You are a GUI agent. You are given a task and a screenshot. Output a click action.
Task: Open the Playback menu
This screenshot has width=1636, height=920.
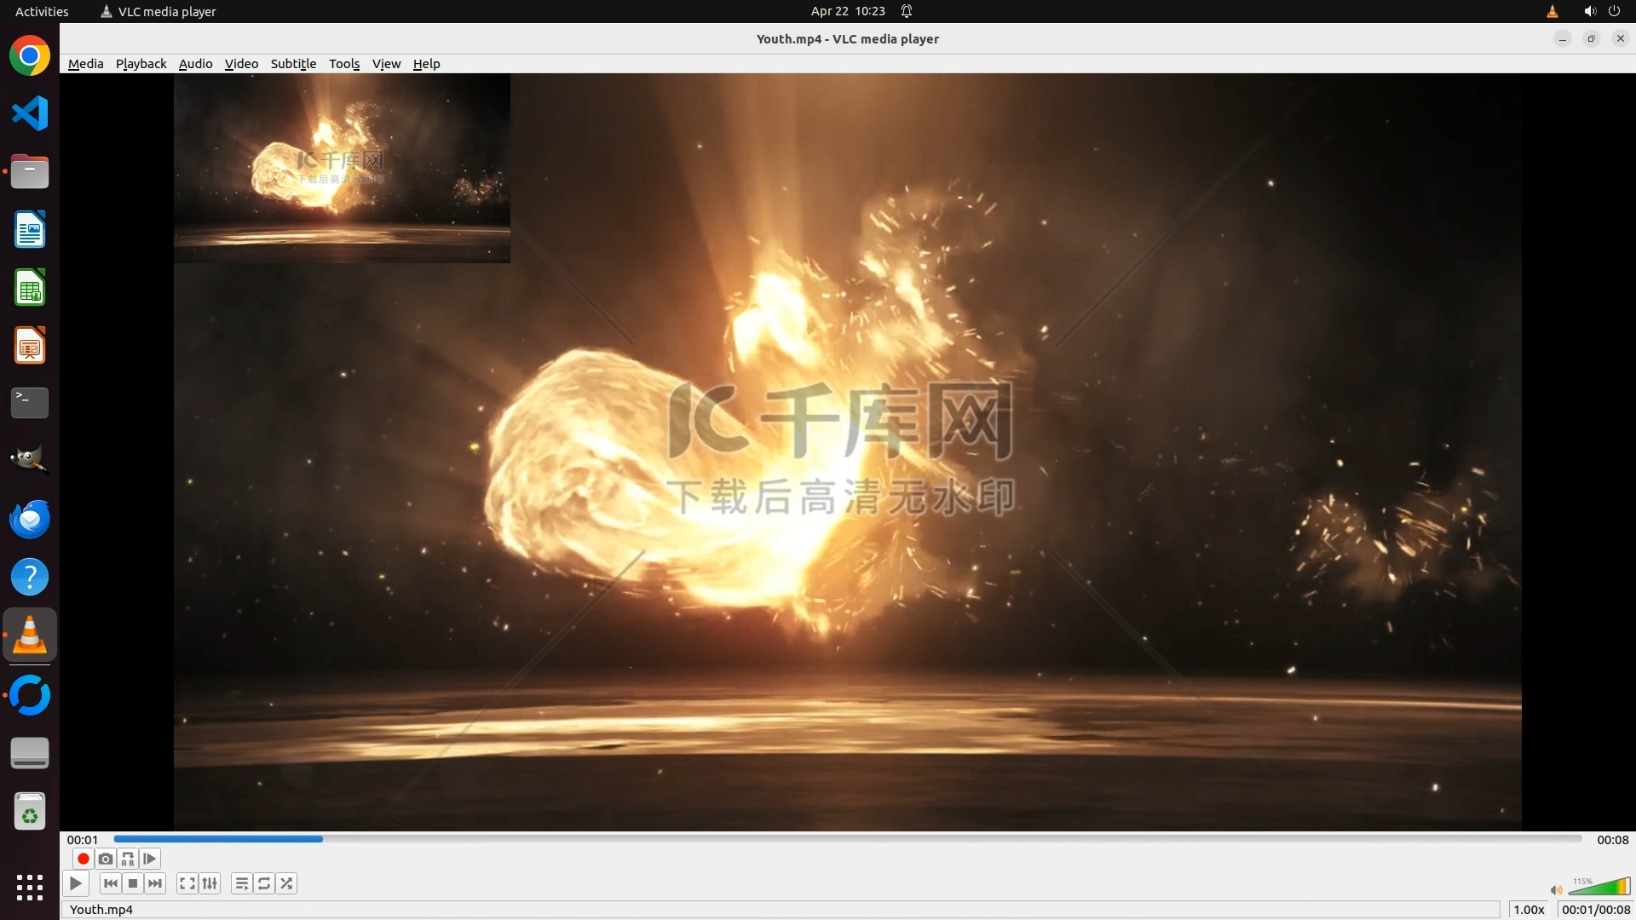click(x=141, y=64)
